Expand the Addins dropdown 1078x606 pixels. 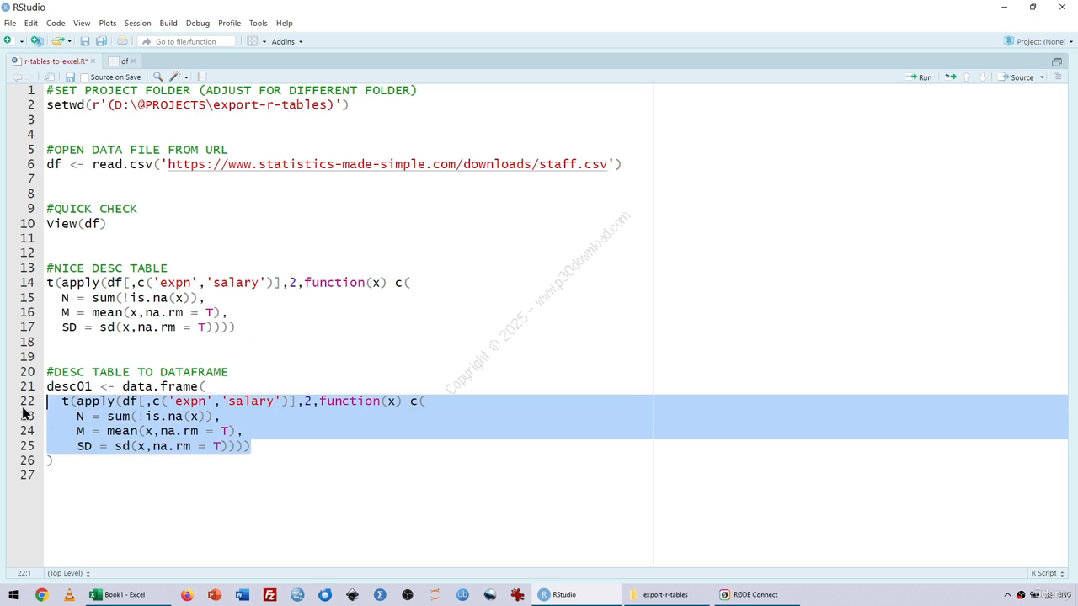click(287, 41)
